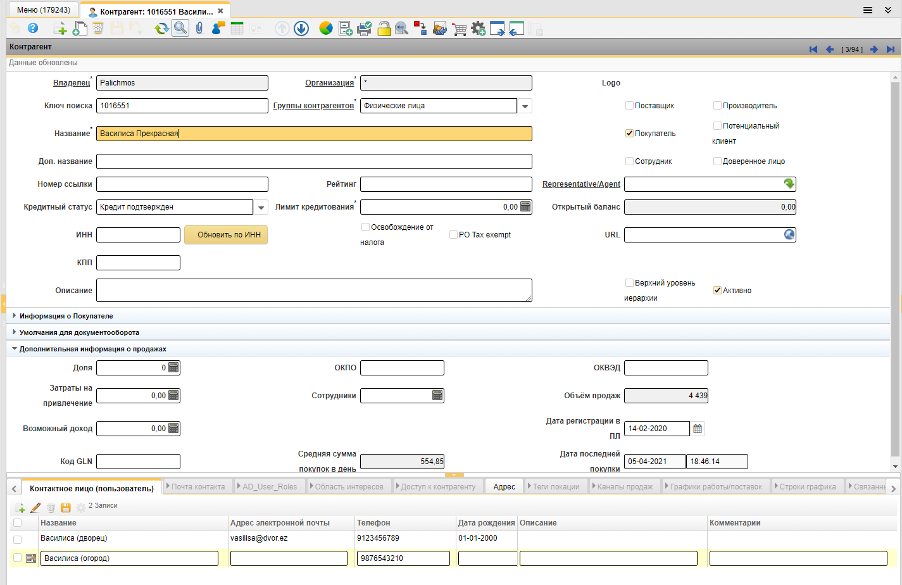Viewport: 902px width, 585px height.
Task: Open calendar picker for Дата регистрации в ПЛ
Action: pyautogui.click(x=698, y=429)
